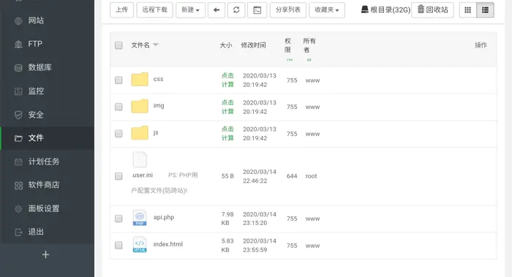Check the js folder checkbox
The height and width of the screenshot is (277, 512).
(x=118, y=134)
